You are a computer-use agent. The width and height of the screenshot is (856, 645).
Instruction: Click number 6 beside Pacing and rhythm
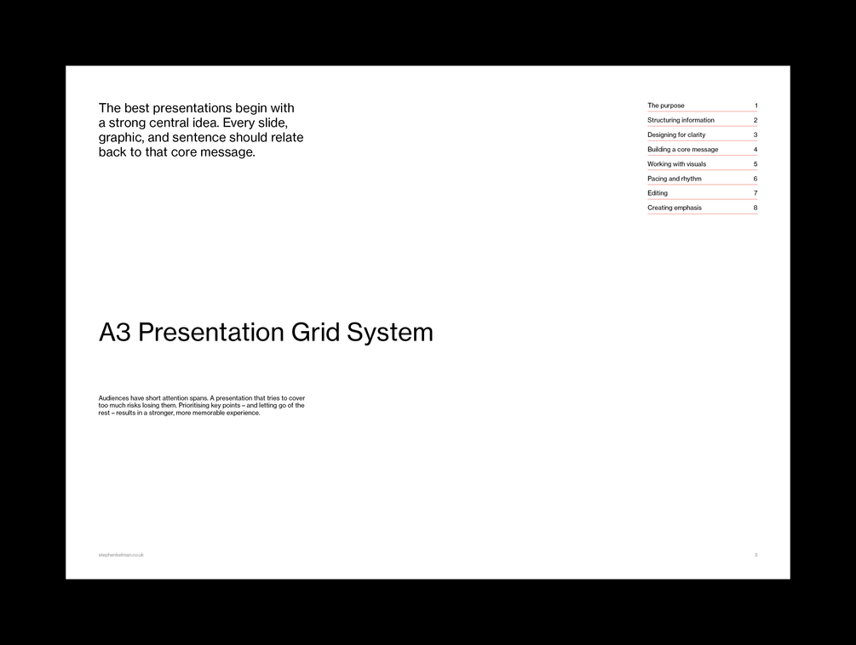point(755,179)
